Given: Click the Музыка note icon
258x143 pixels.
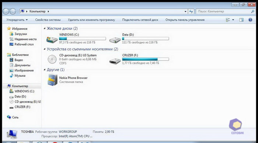Looking at the screenshot, I should pyautogui.click(x=11, y=76).
